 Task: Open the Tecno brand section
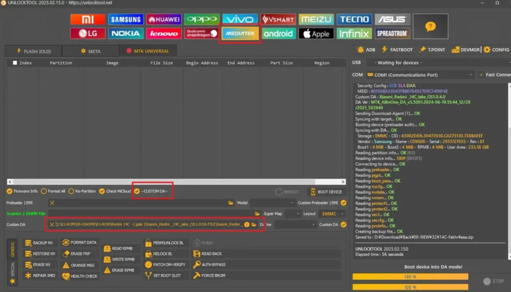(x=354, y=19)
